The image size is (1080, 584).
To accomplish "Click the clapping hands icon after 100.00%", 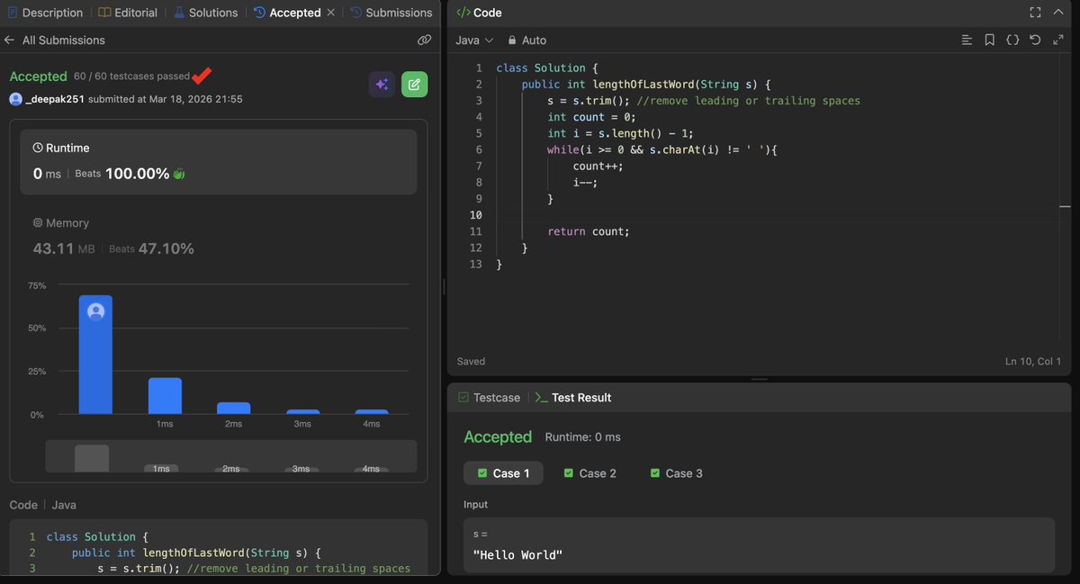I will click(179, 174).
